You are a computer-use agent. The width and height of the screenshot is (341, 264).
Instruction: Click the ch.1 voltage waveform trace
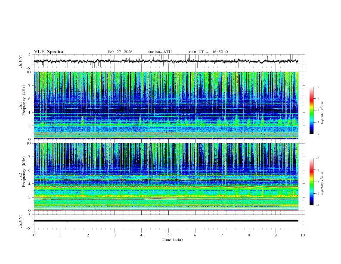166,61
